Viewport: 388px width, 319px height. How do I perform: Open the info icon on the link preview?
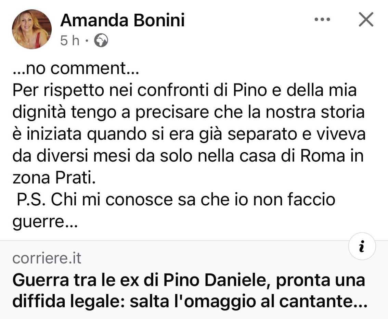coord(362,246)
